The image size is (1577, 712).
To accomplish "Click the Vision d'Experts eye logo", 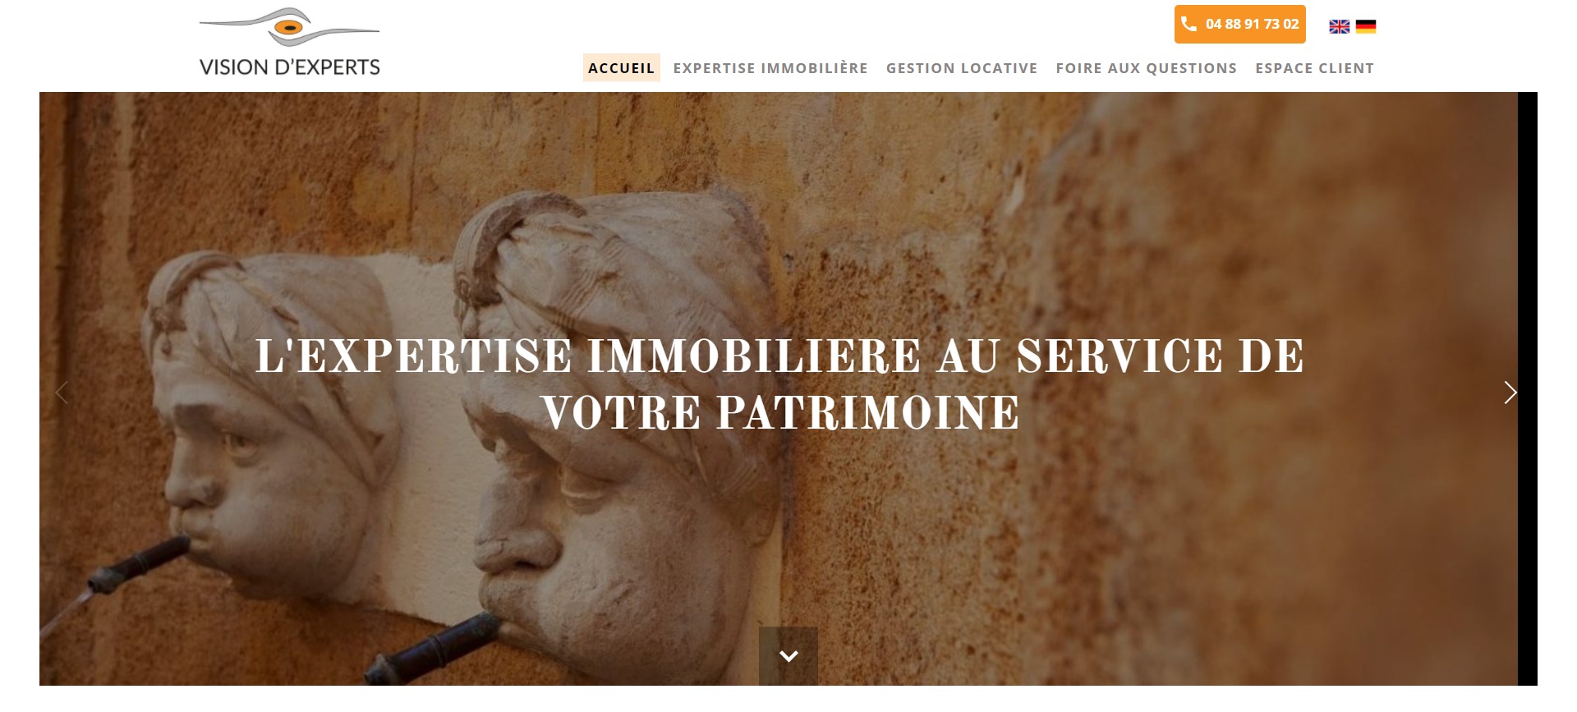I will click(x=289, y=27).
